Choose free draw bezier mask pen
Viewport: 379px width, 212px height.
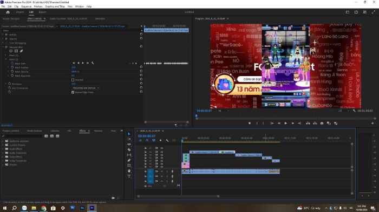(22, 51)
